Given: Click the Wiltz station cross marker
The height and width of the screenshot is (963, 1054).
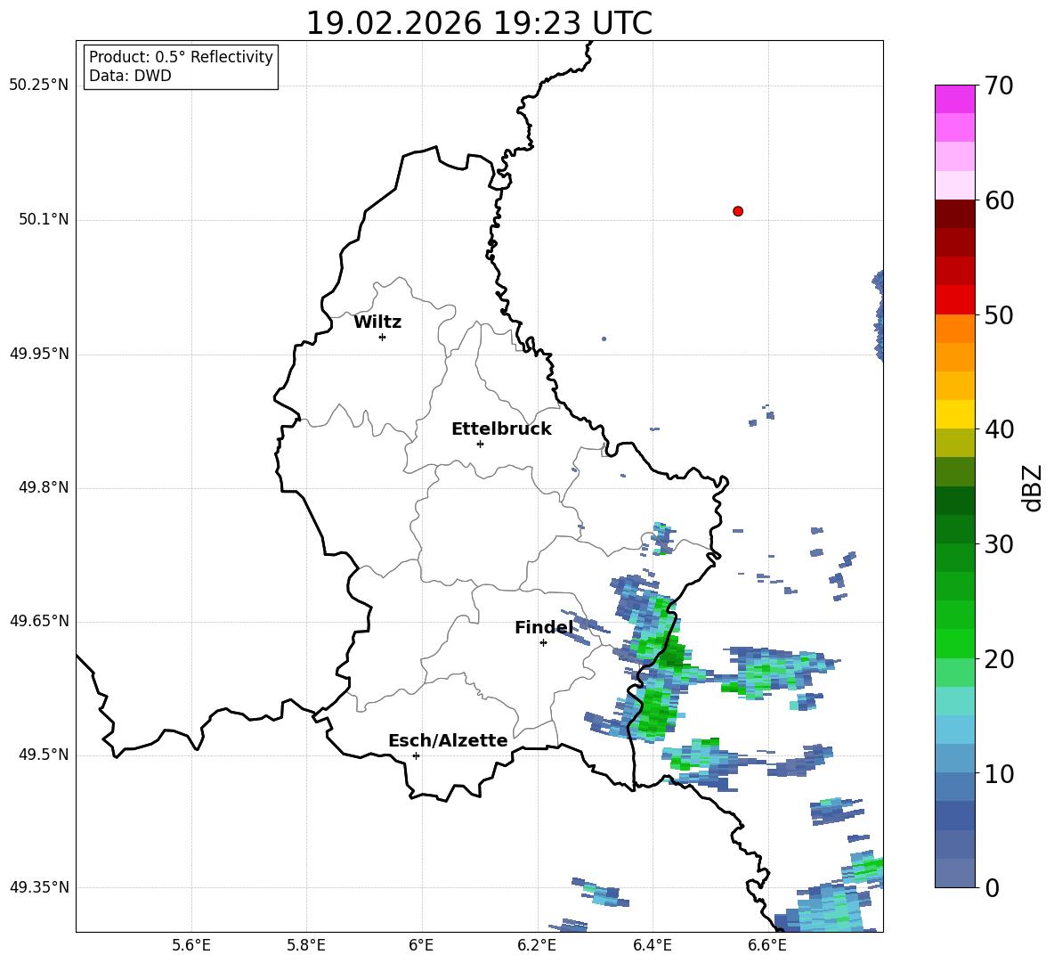Looking at the screenshot, I should pyautogui.click(x=383, y=337).
